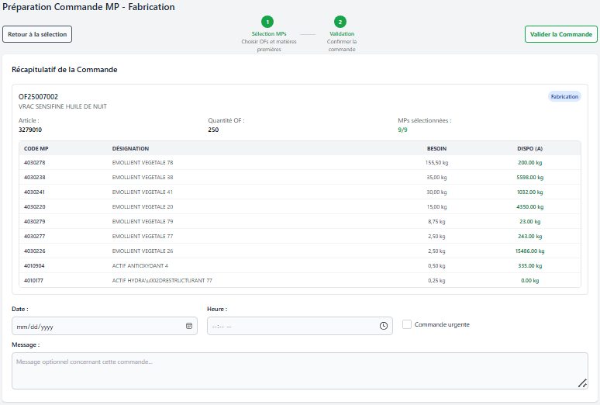This screenshot has height=405, width=600.
Task: Click the Fabrication badge
Action: click(x=564, y=96)
